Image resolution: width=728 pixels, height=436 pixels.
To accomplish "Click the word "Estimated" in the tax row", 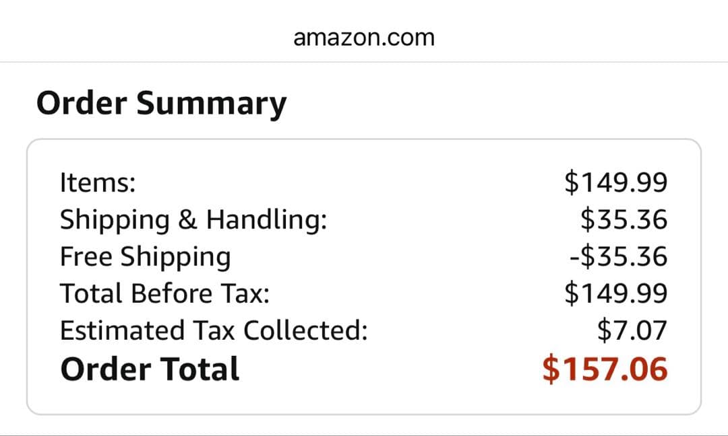I will [113, 331].
